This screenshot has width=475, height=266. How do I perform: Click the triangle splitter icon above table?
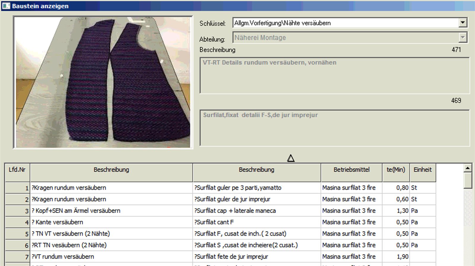click(291, 158)
